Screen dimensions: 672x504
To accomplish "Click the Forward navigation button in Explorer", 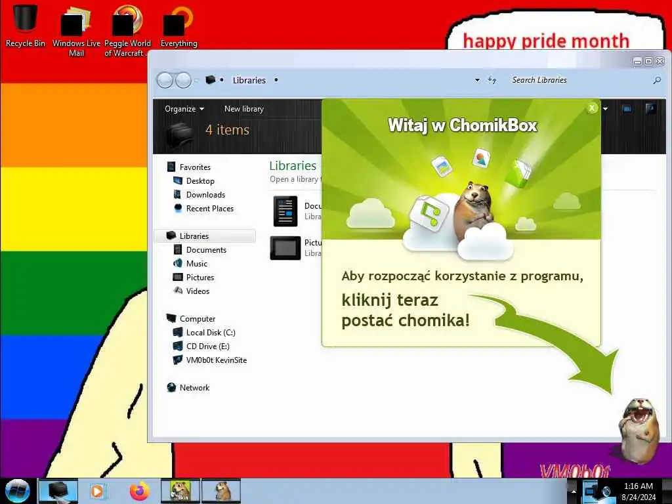I will click(x=184, y=80).
